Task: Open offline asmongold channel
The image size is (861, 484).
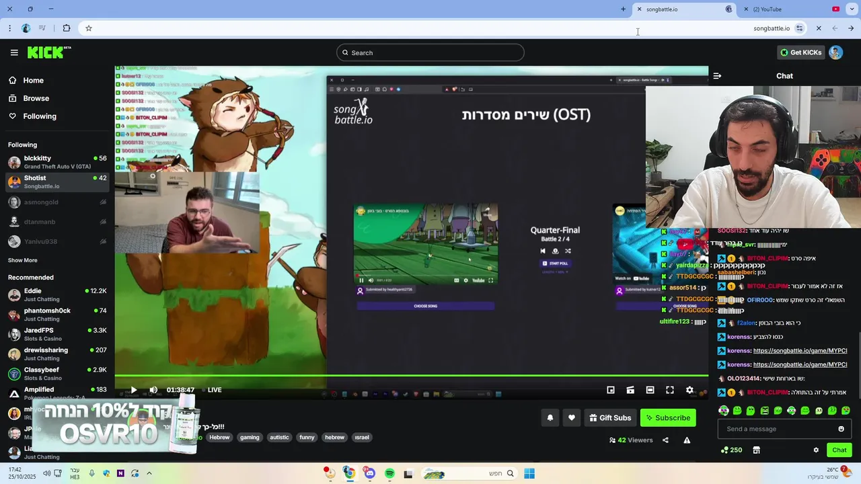Action: tap(57, 202)
